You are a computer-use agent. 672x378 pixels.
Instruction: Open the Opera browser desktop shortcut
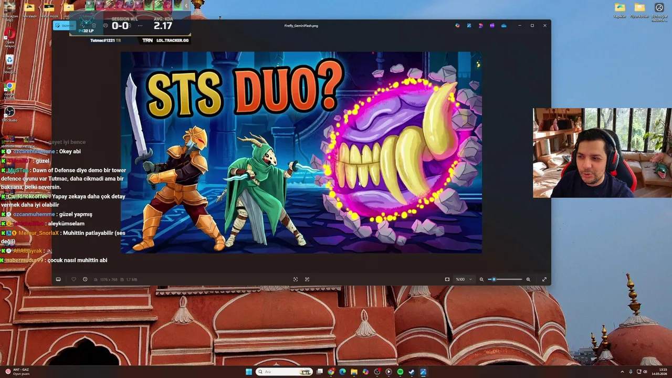[9, 38]
